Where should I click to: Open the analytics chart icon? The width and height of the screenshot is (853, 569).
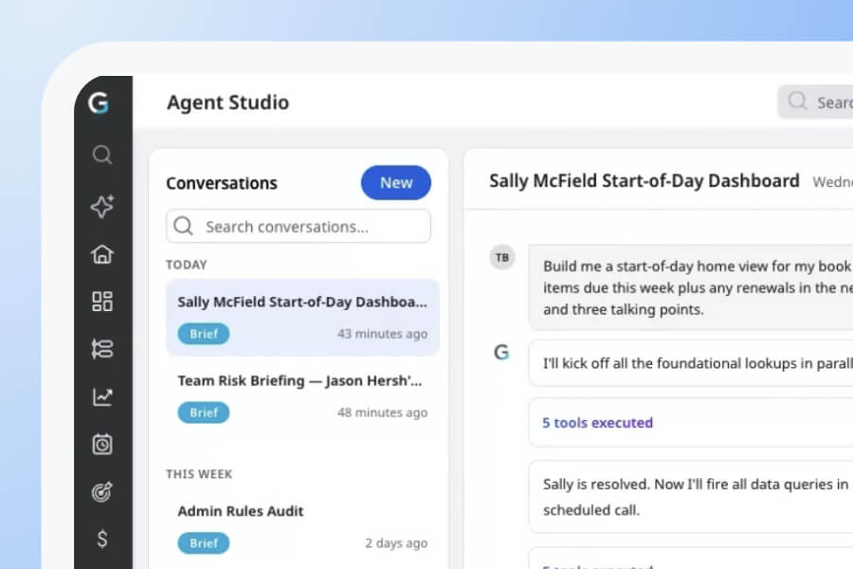tap(102, 396)
